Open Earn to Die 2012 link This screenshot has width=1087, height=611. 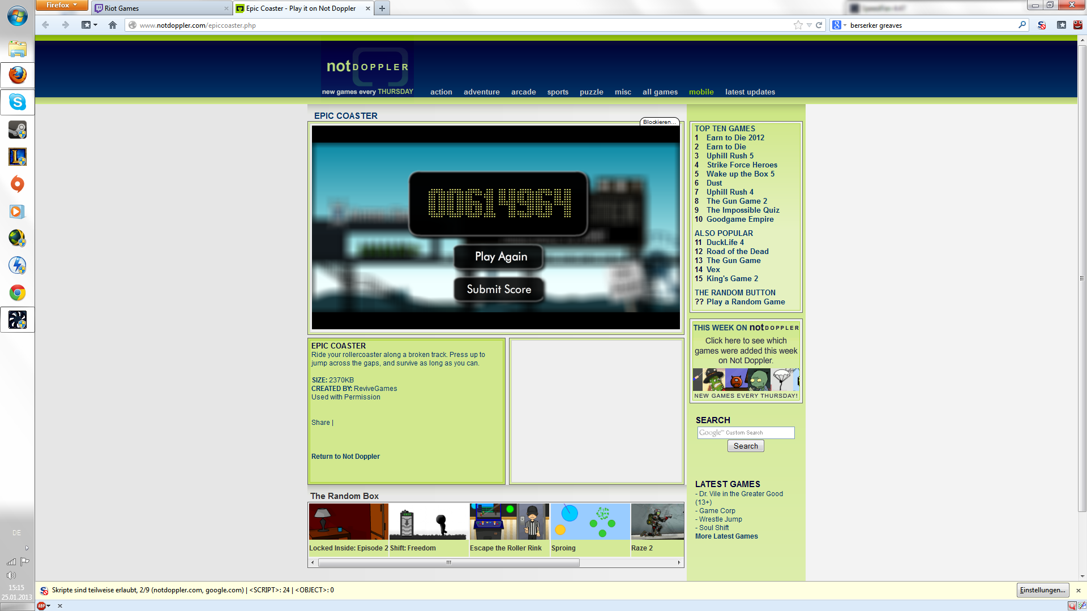pyautogui.click(x=735, y=137)
